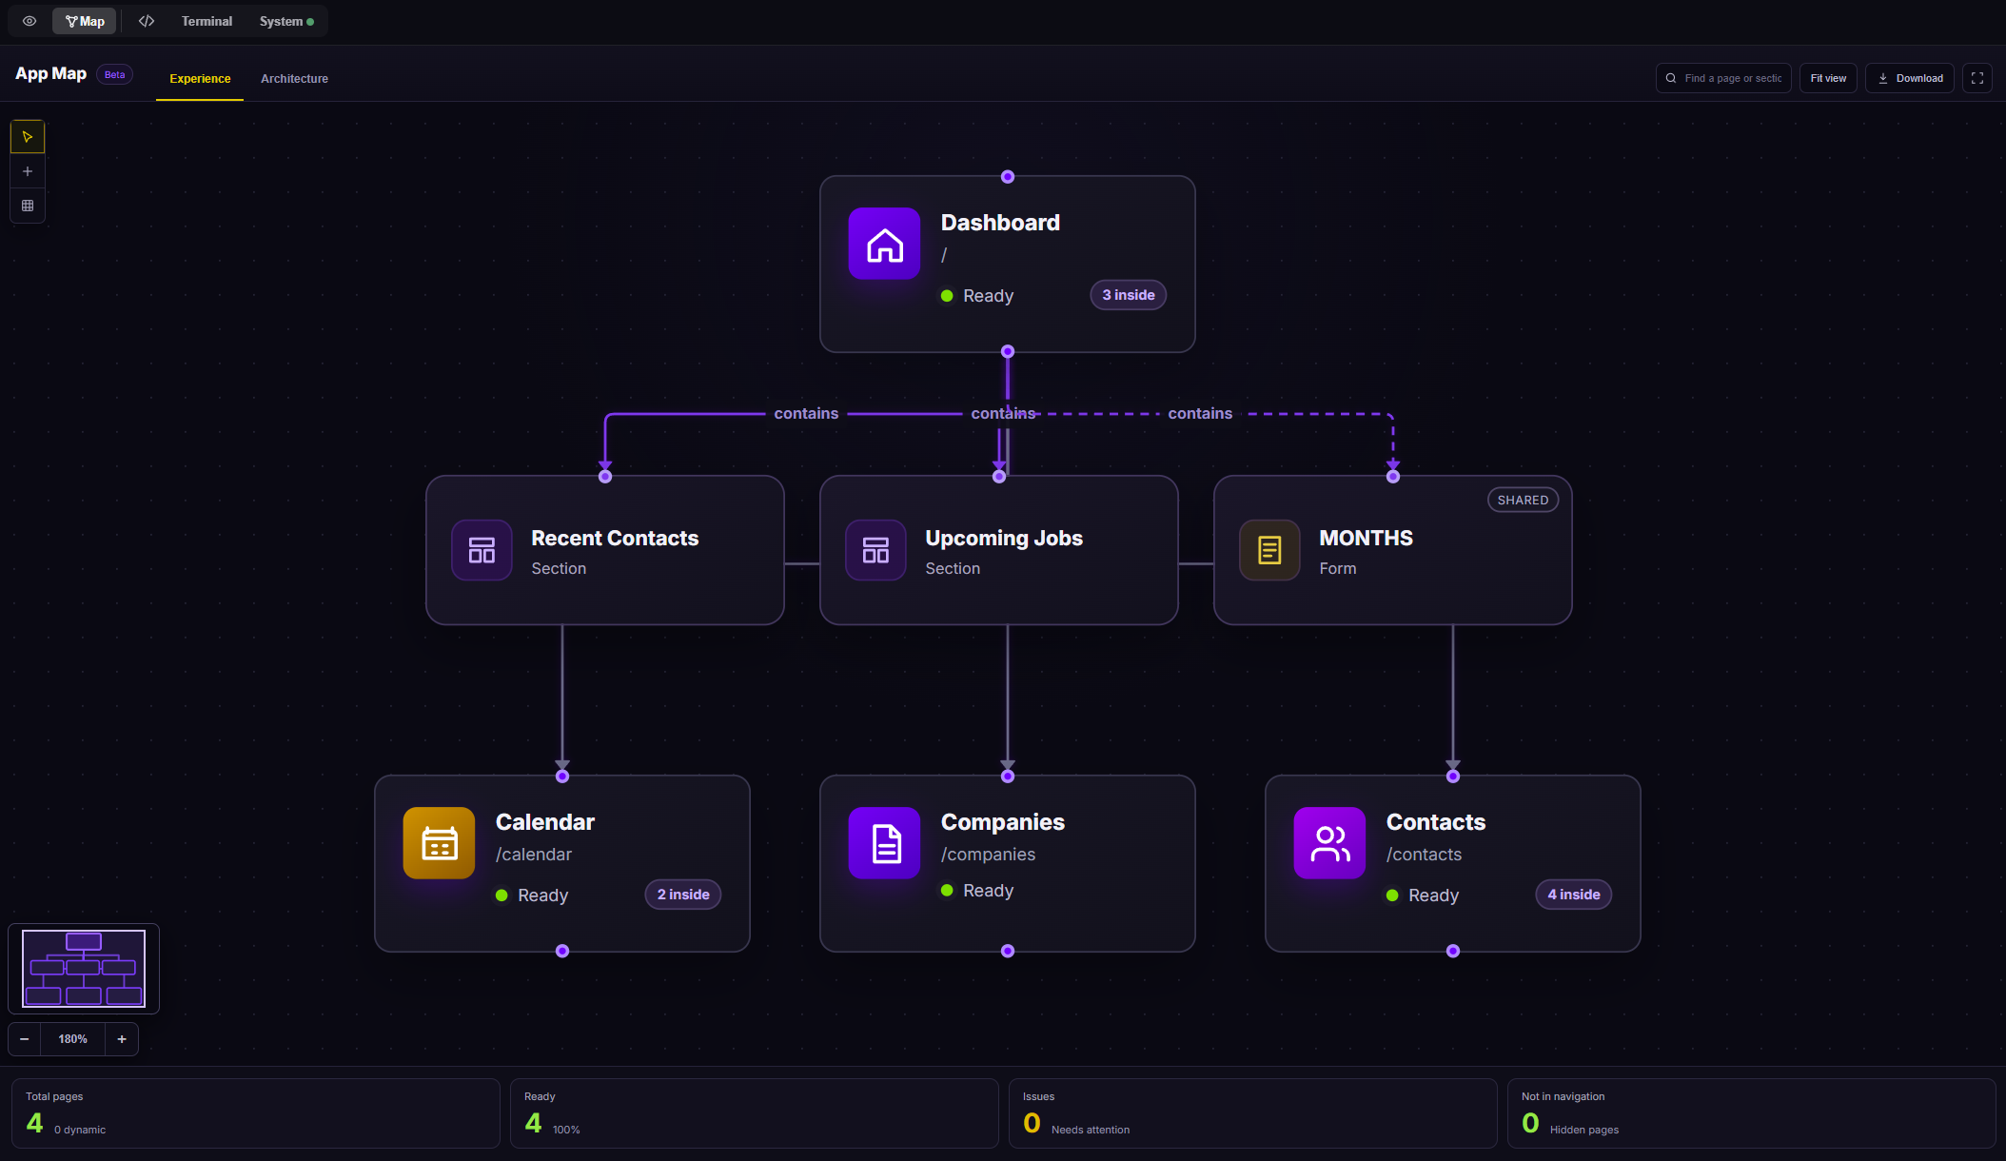Click the plus add tool
Screen dimensions: 2006x1161
pos(28,171)
